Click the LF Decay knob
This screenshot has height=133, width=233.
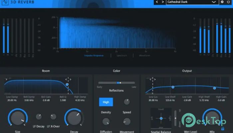tap(39, 116)
